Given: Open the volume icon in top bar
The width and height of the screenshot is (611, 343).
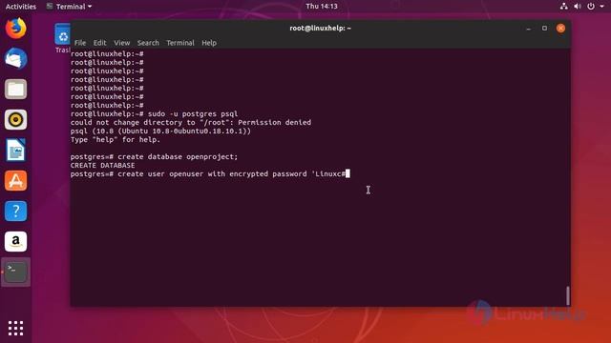Looking at the screenshot, I should [578, 7].
